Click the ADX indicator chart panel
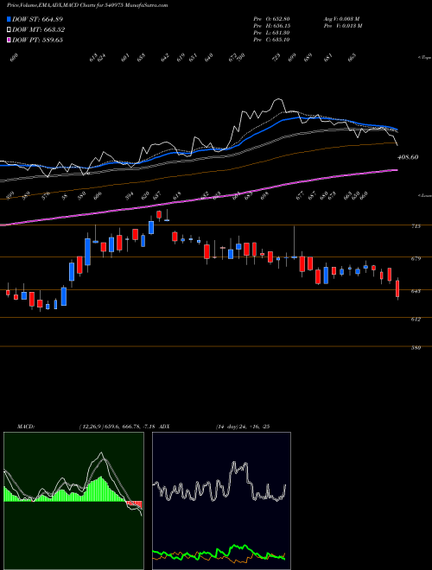This screenshot has height=570, width=432. tap(221, 501)
